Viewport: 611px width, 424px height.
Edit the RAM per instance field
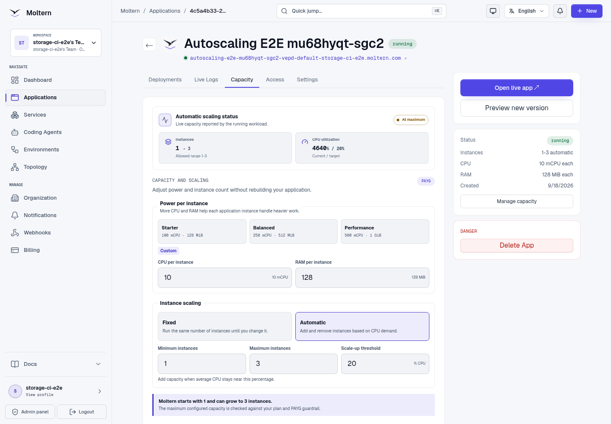coord(362,278)
